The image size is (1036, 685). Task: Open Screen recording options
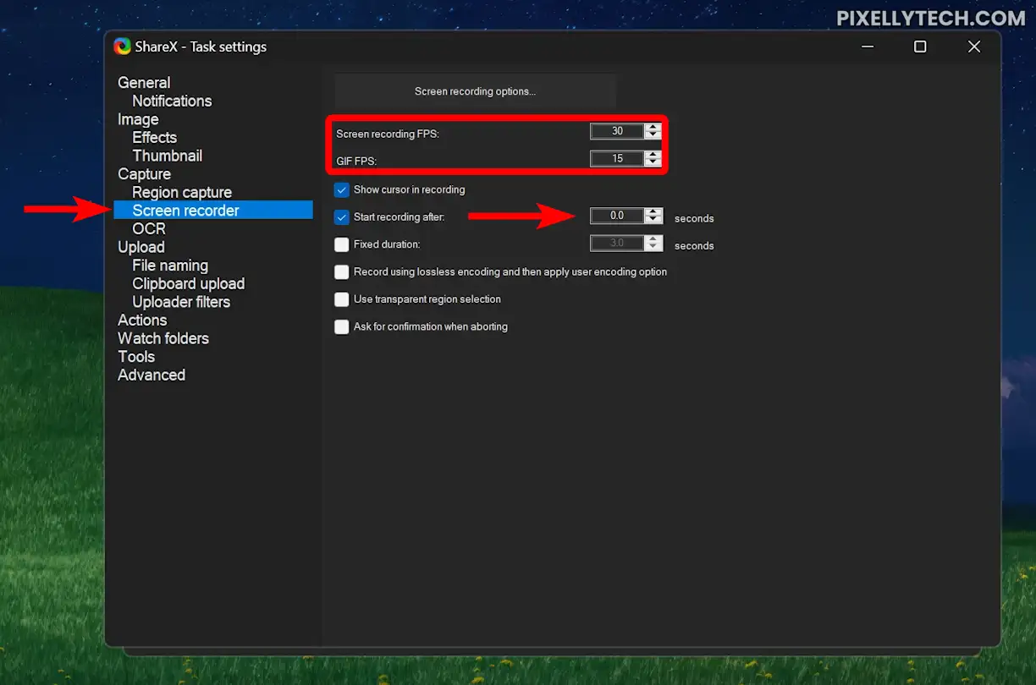[475, 91]
